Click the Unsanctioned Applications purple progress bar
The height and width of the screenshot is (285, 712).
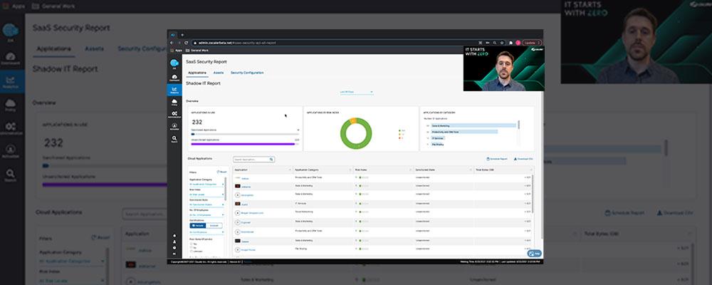tap(245, 144)
